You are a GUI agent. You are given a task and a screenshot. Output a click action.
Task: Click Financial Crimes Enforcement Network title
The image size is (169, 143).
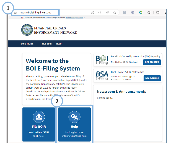tap(56, 30)
